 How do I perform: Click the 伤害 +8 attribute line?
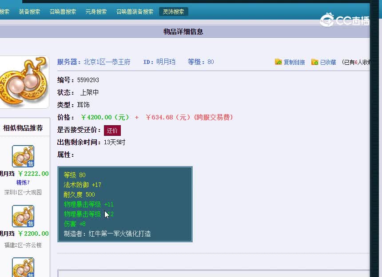coord(75,224)
